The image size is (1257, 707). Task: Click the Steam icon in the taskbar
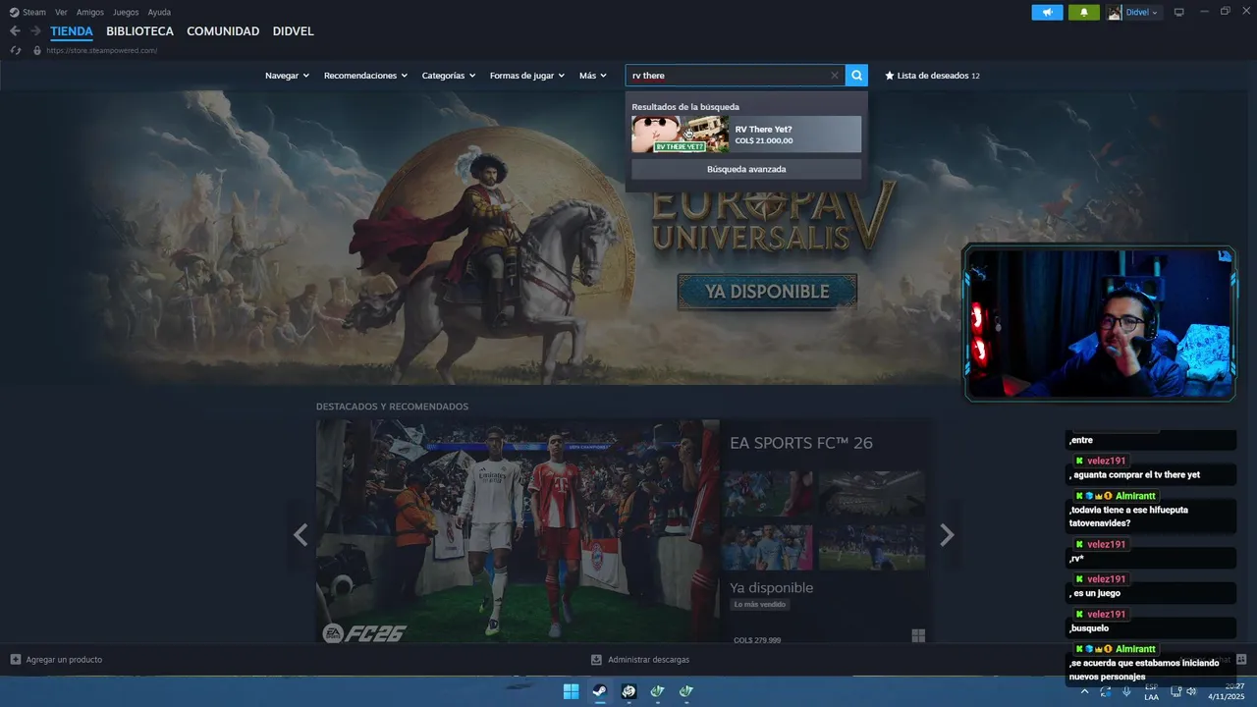(x=599, y=691)
